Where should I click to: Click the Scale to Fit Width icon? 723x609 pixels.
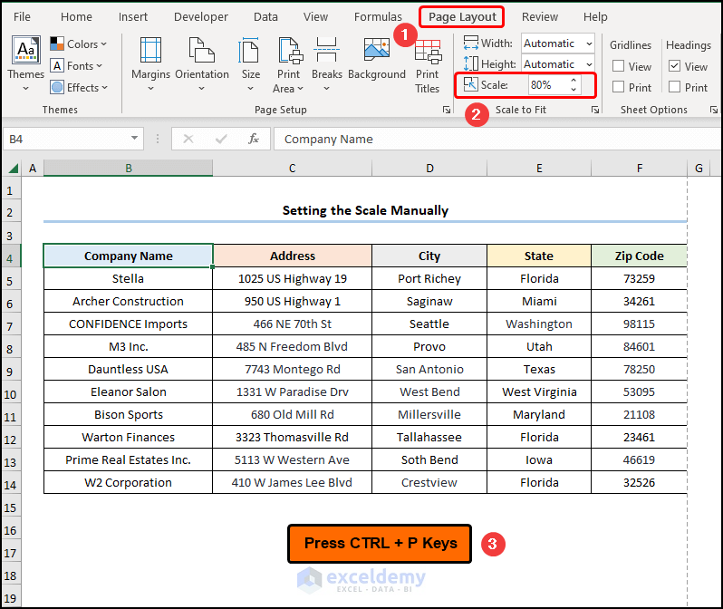[x=471, y=43]
